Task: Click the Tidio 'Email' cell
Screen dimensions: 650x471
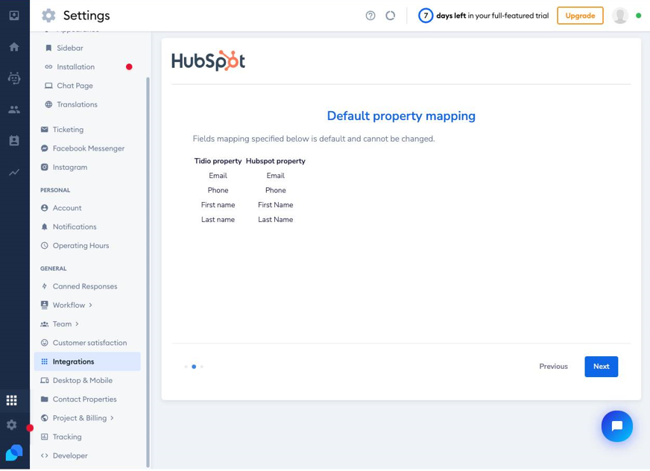Action: tap(218, 176)
